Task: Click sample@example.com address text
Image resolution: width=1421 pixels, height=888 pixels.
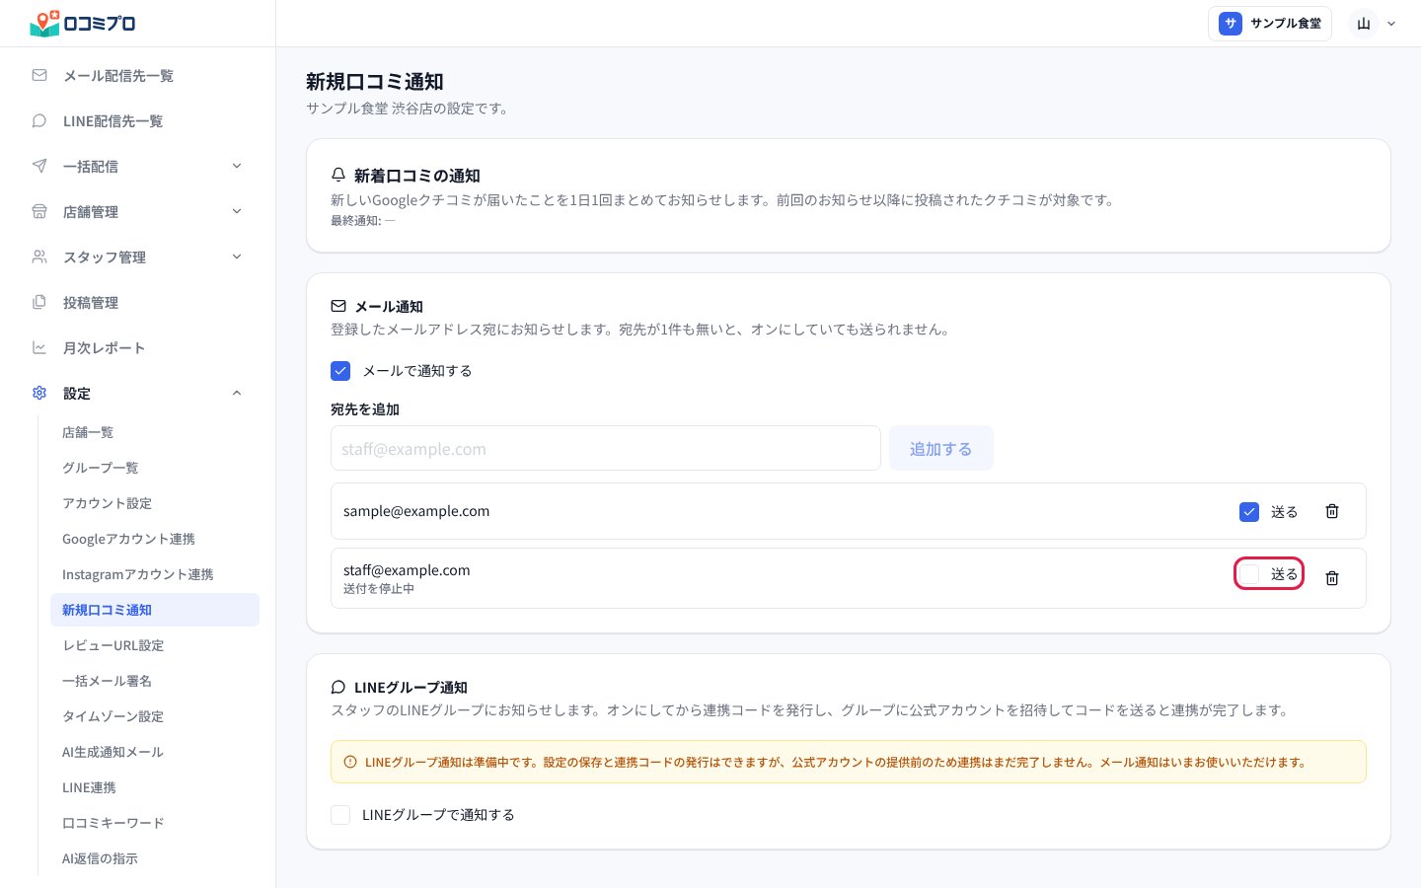Action: click(x=416, y=511)
